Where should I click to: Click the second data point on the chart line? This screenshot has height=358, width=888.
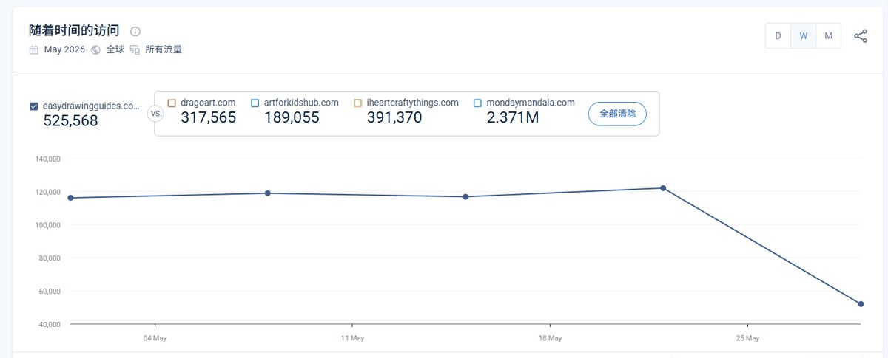(268, 193)
